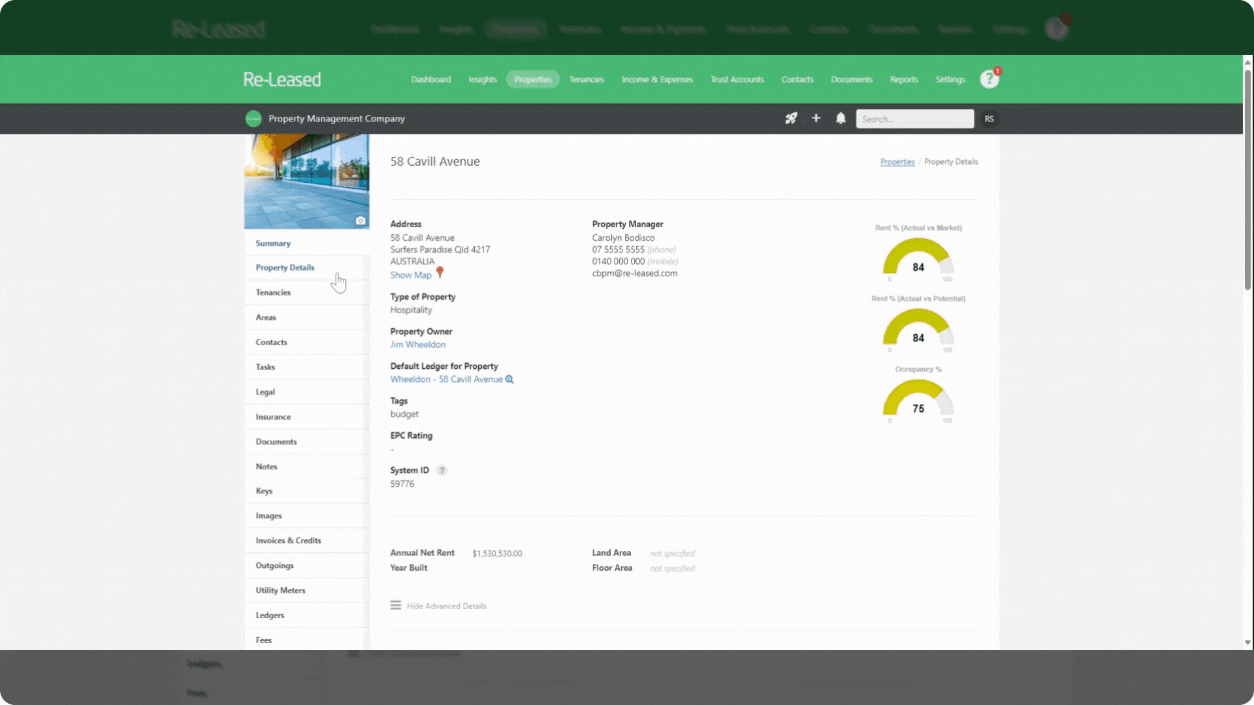1254x705 pixels.
Task: Open the Images sidebar section
Action: 307,516
